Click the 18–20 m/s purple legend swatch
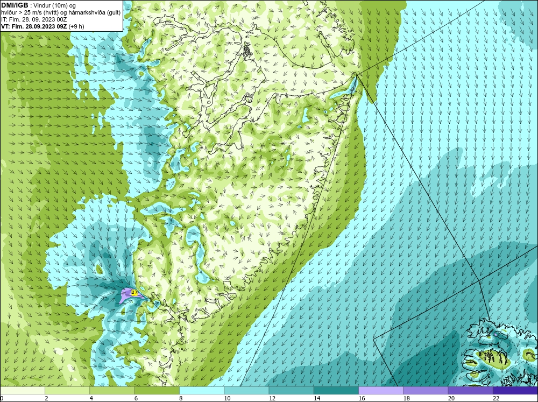This screenshot has height=402, width=538. tap(426, 391)
